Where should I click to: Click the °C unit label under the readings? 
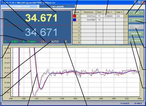pos(66,42)
